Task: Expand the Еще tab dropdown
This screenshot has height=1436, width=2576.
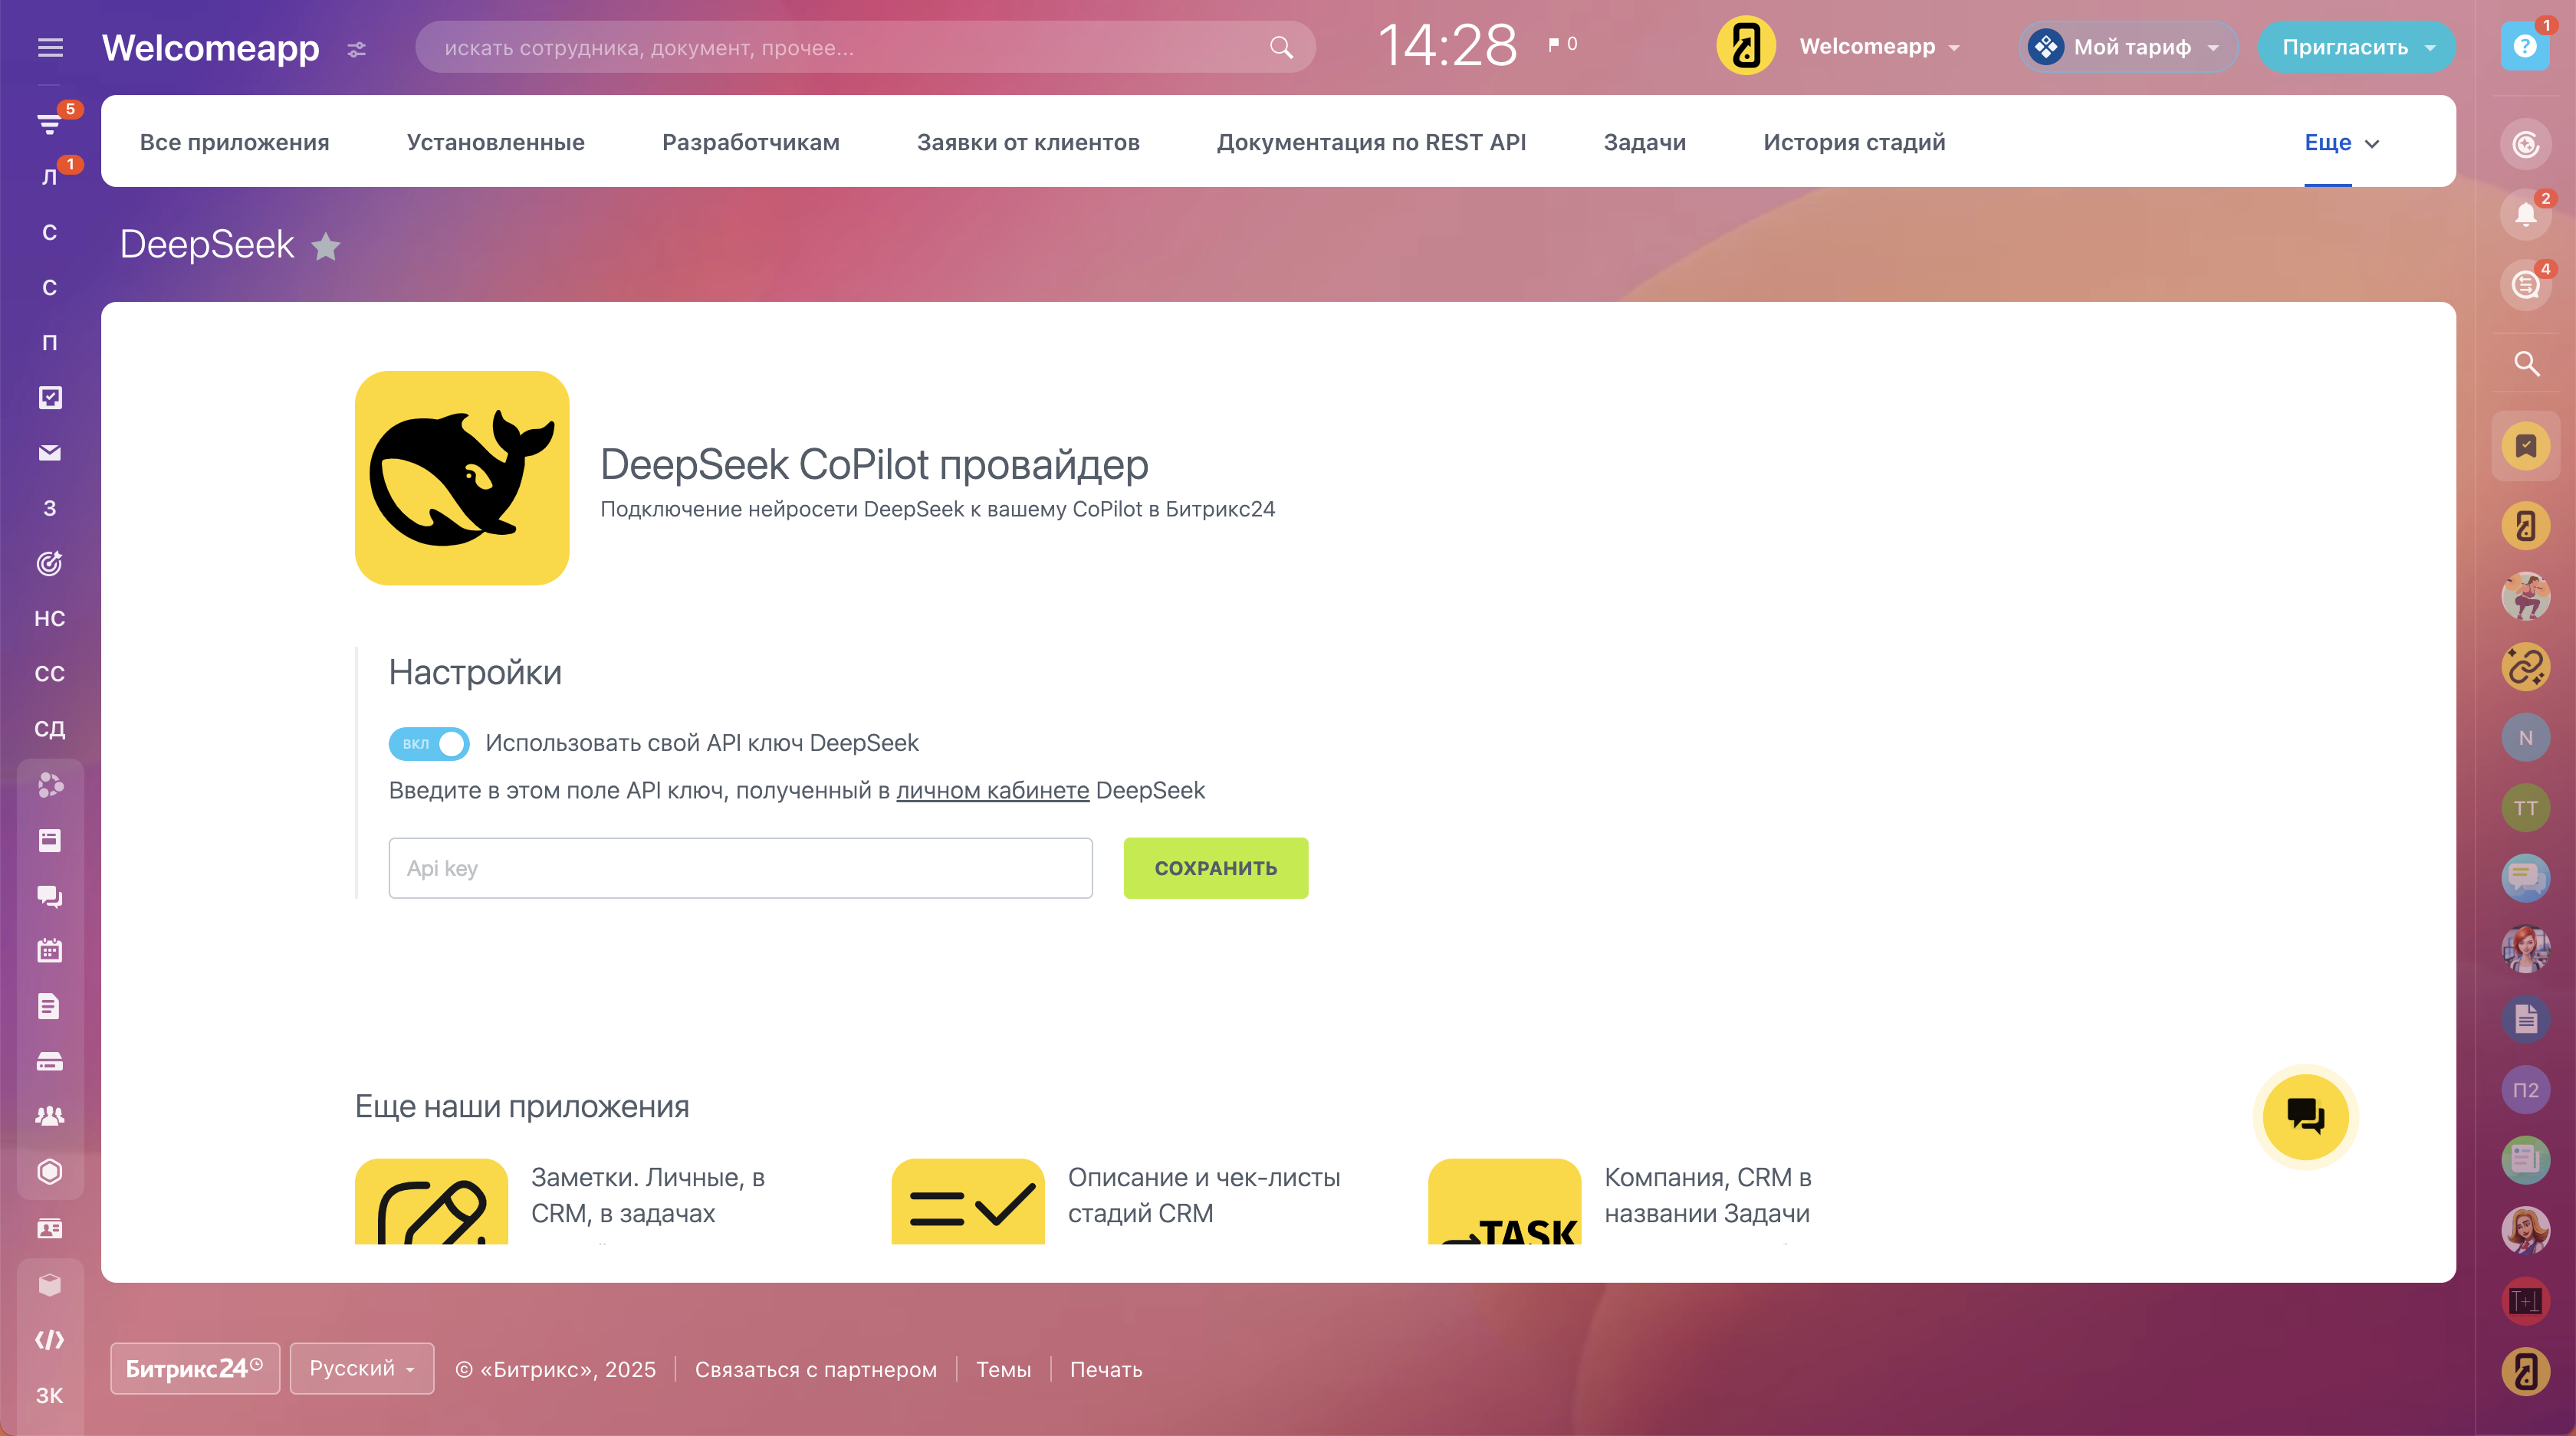Action: pyautogui.click(x=2342, y=143)
